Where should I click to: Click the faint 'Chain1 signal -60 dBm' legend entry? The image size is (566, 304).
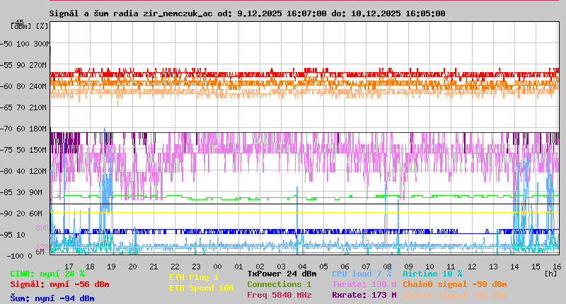tap(455, 295)
